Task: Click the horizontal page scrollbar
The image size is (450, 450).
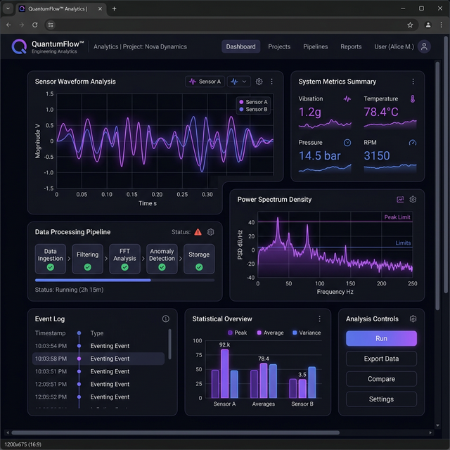Action: click(175, 432)
